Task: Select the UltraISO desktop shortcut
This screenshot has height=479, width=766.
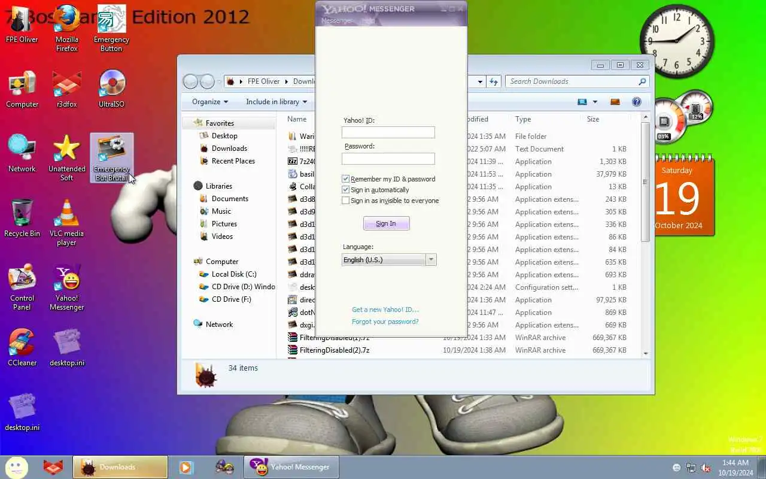Action: pyautogui.click(x=111, y=89)
